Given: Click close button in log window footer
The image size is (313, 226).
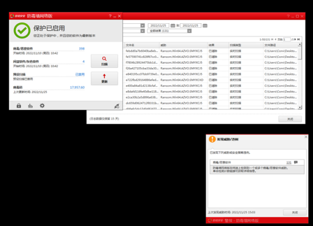Looking at the screenshot, I should click(290, 119).
